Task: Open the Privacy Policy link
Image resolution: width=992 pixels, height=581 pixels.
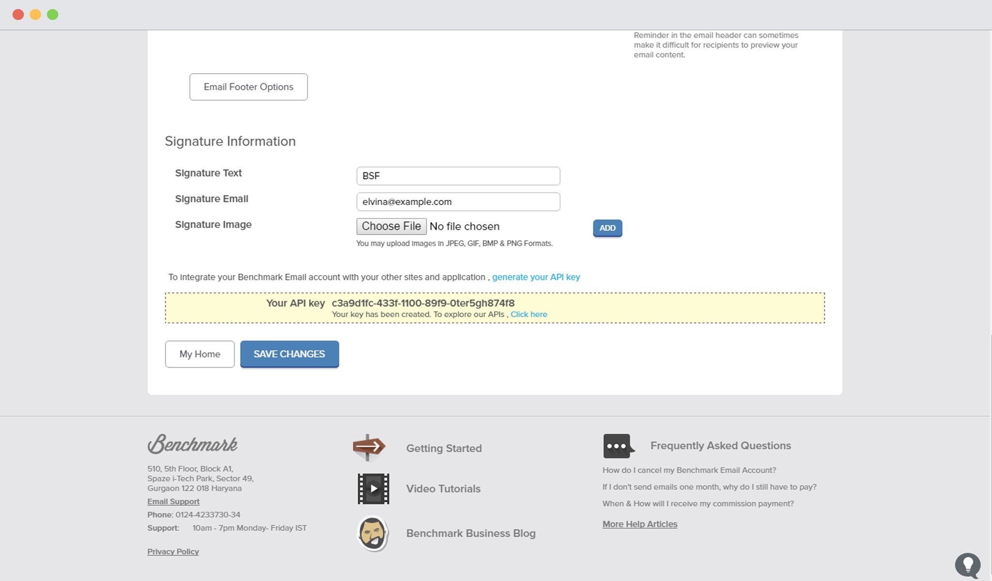Action: click(173, 551)
